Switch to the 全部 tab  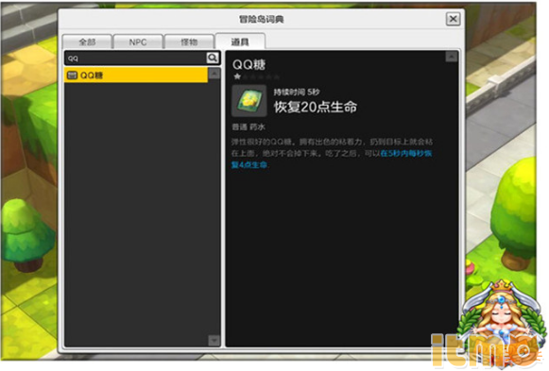click(87, 42)
